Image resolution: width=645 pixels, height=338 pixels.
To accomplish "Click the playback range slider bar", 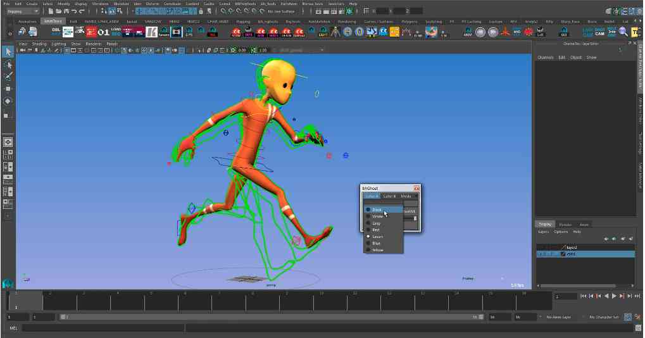I will (272, 317).
